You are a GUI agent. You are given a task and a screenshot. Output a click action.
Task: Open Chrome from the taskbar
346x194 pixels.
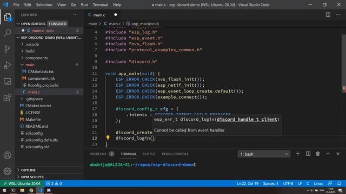click(x=31, y=190)
